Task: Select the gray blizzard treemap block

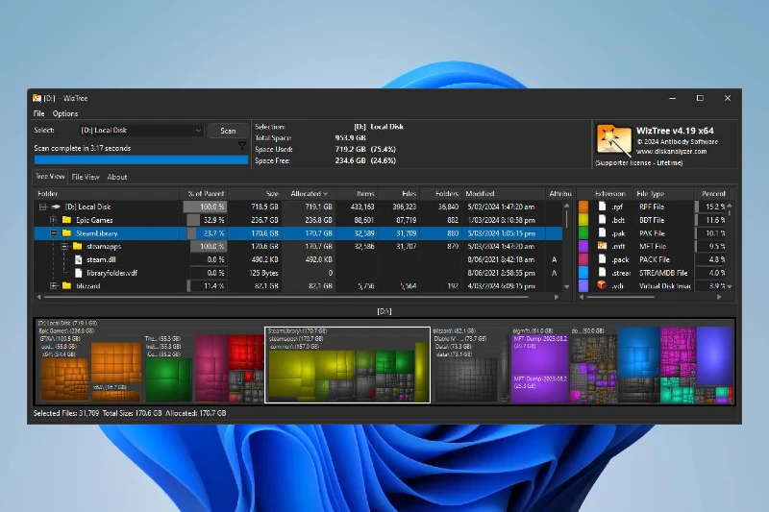Action: click(x=466, y=379)
